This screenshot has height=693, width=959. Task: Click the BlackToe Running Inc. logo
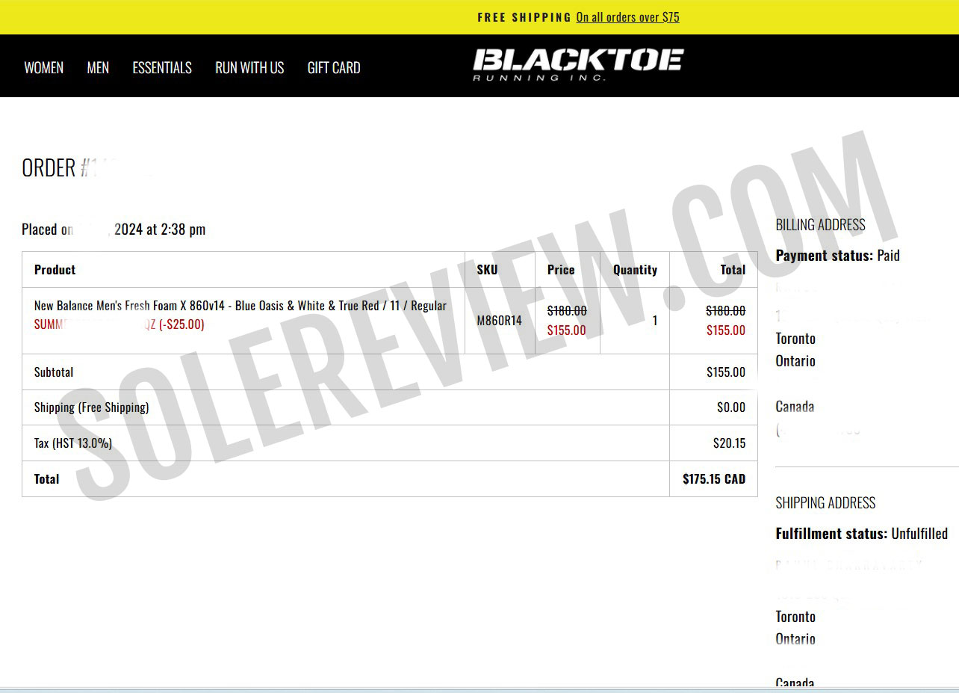pos(578,64)
